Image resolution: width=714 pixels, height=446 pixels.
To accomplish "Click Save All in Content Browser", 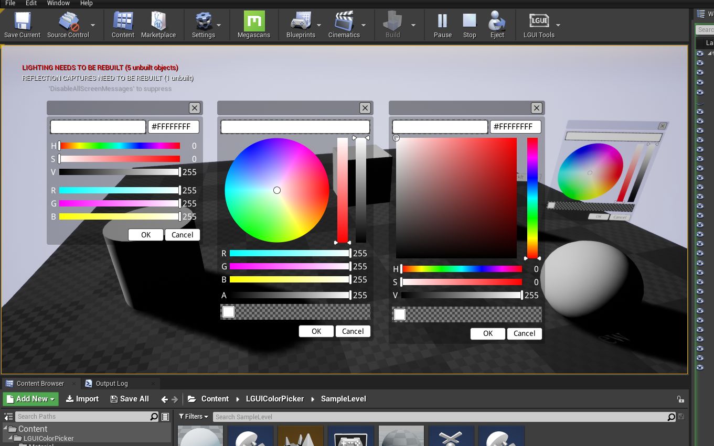I will coord(130,399).
